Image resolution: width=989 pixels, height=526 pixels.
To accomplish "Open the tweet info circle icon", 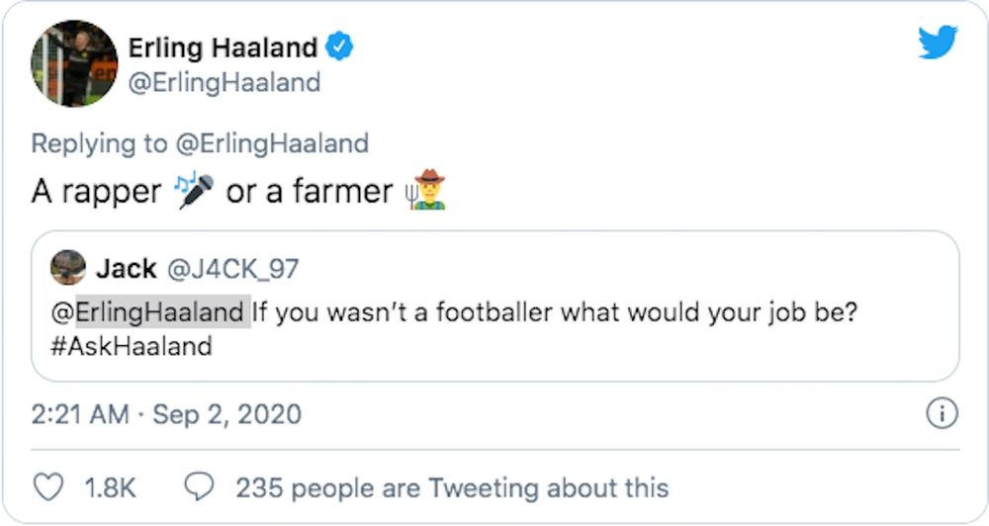I will click(942, 413).
